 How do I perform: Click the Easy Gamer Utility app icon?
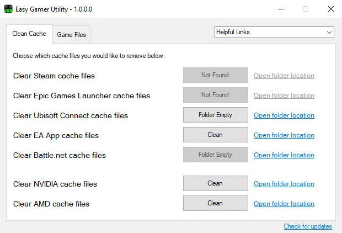pyautogui.click(x=8, y=9)
